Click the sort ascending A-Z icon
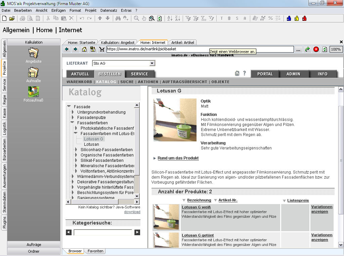 pyautogui.click(x=170, y=18)
